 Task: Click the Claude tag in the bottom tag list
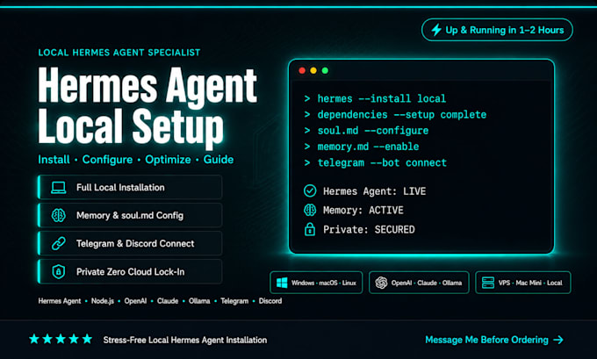(168, 301)
